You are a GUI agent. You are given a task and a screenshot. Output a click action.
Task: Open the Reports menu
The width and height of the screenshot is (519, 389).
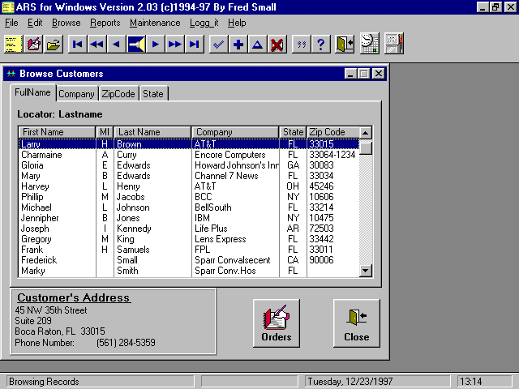coord(105,23)
